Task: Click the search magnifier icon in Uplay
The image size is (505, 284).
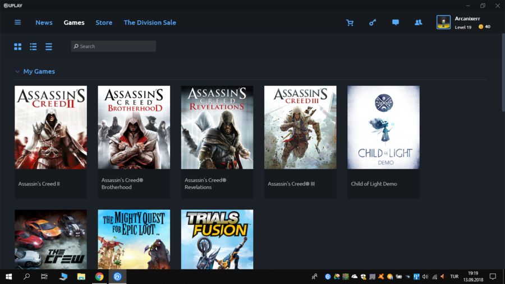Action: pos(76,46)
